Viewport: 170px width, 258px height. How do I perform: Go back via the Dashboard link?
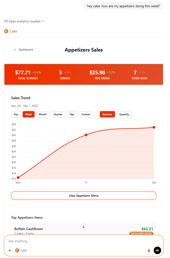(26, 50)
